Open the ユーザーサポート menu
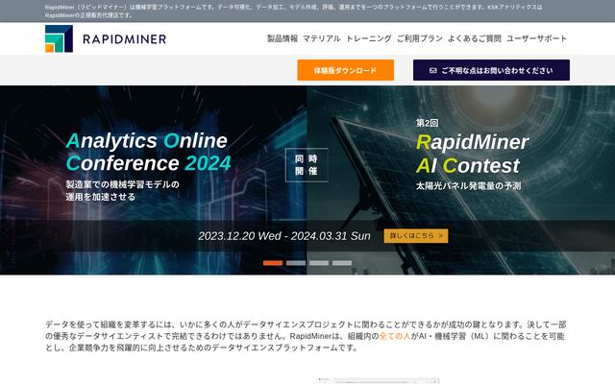615x384 pixels. (536, 38)
